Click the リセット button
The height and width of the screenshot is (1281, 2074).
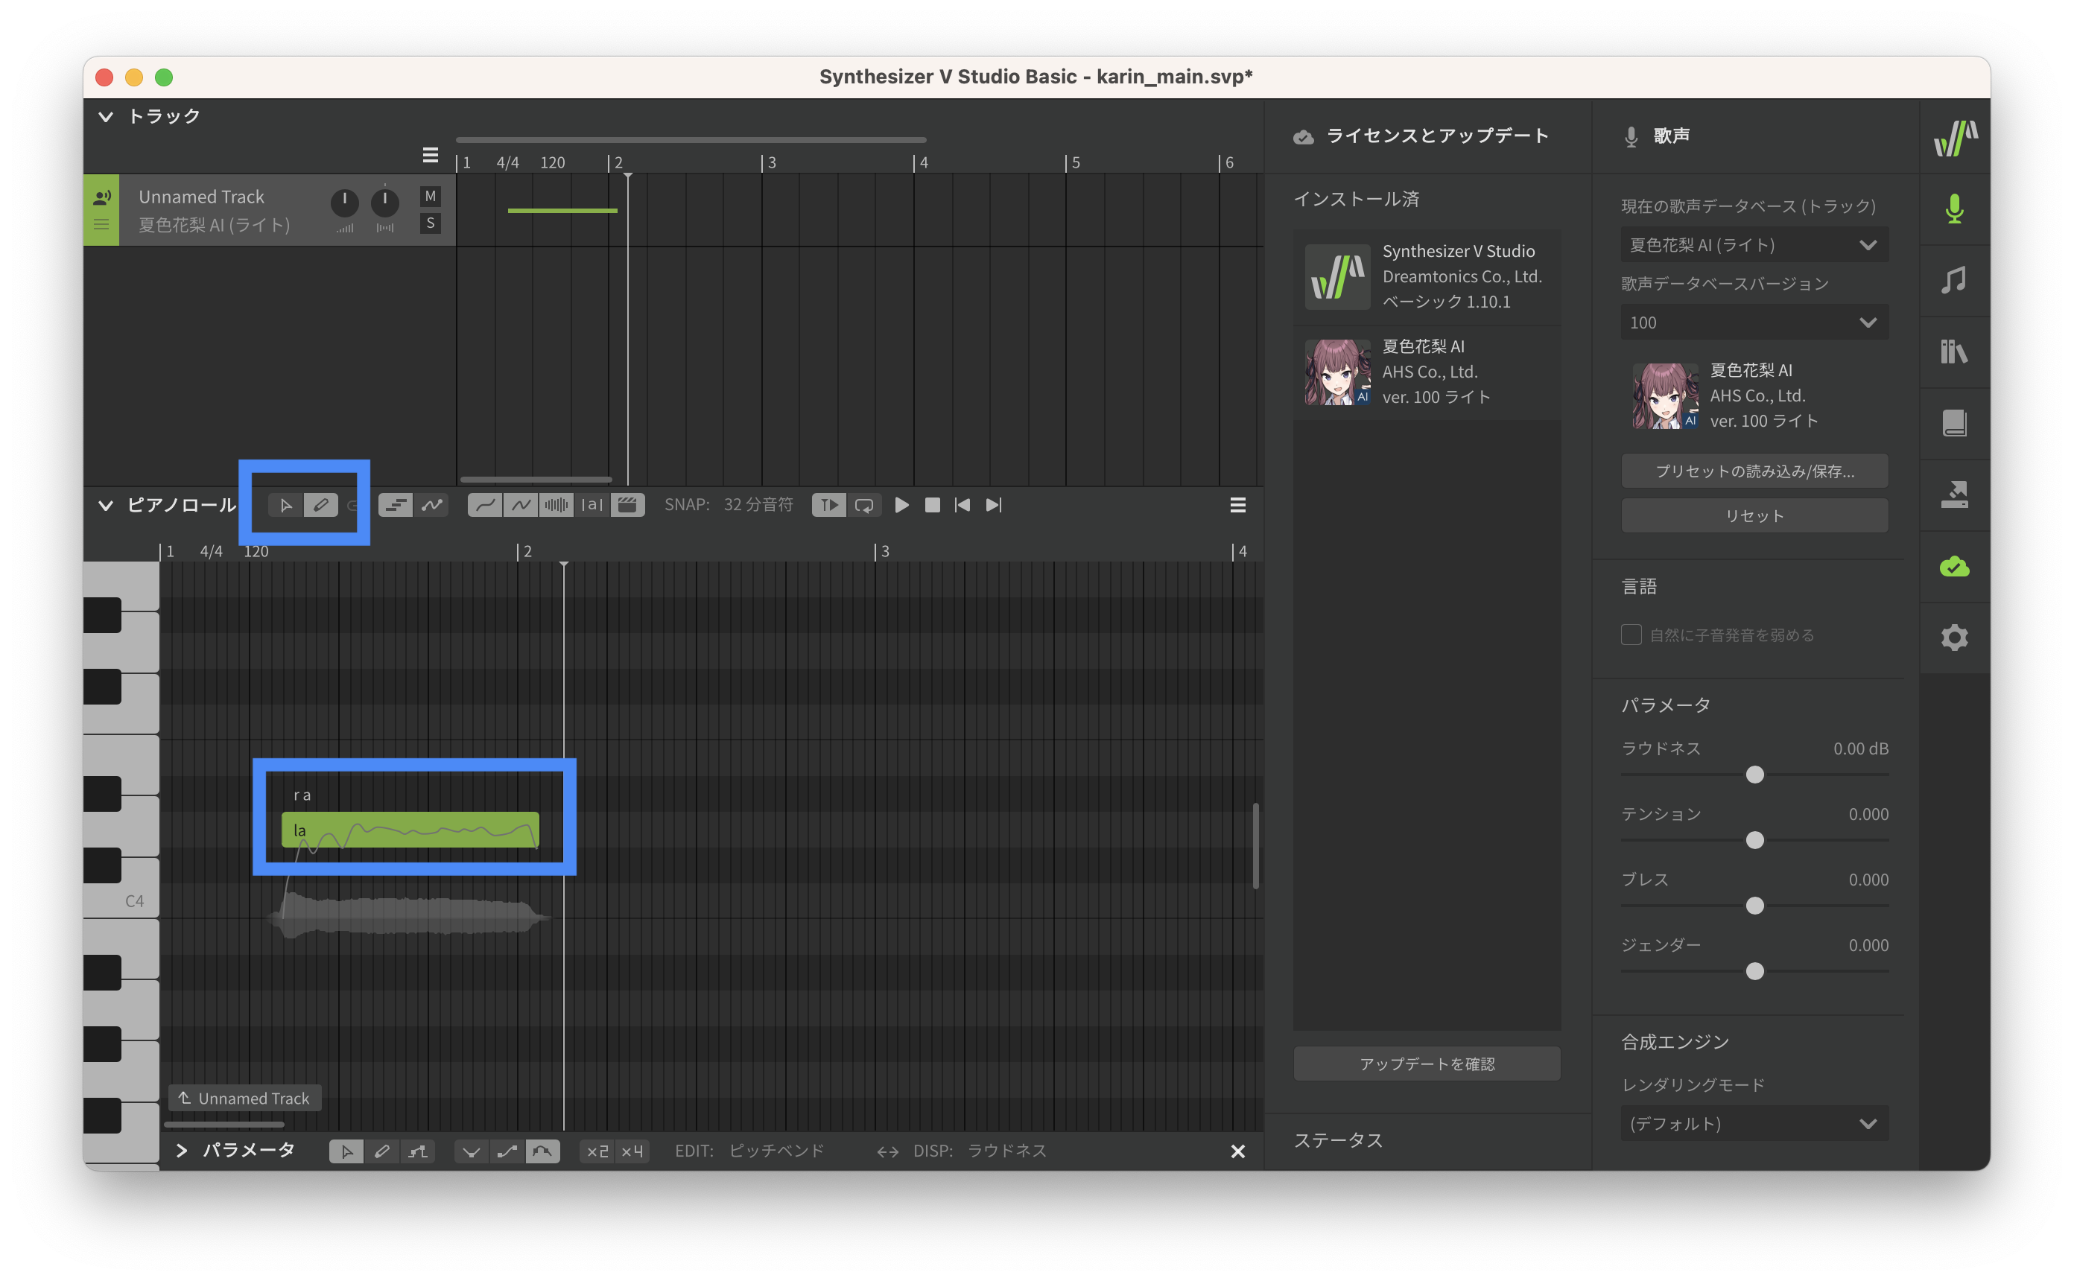(x=1754, y=516)
